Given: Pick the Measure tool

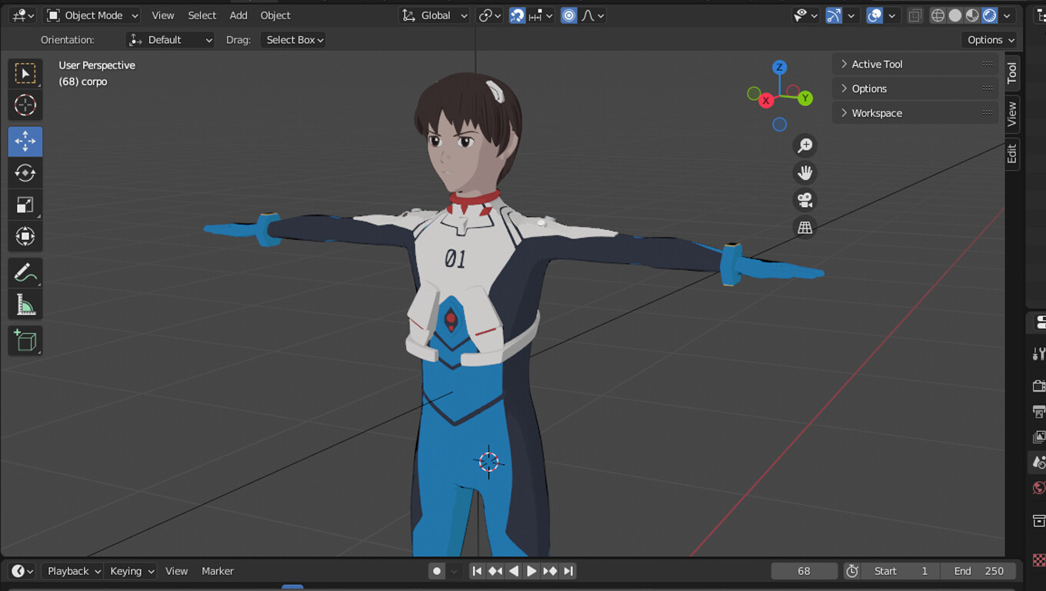Looking at the screenshot, I should (25, 306).
